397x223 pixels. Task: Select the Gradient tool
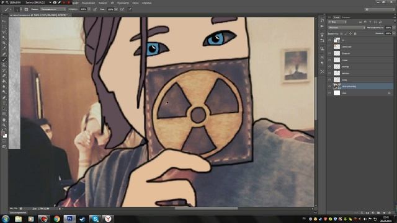tap(4, 81)
